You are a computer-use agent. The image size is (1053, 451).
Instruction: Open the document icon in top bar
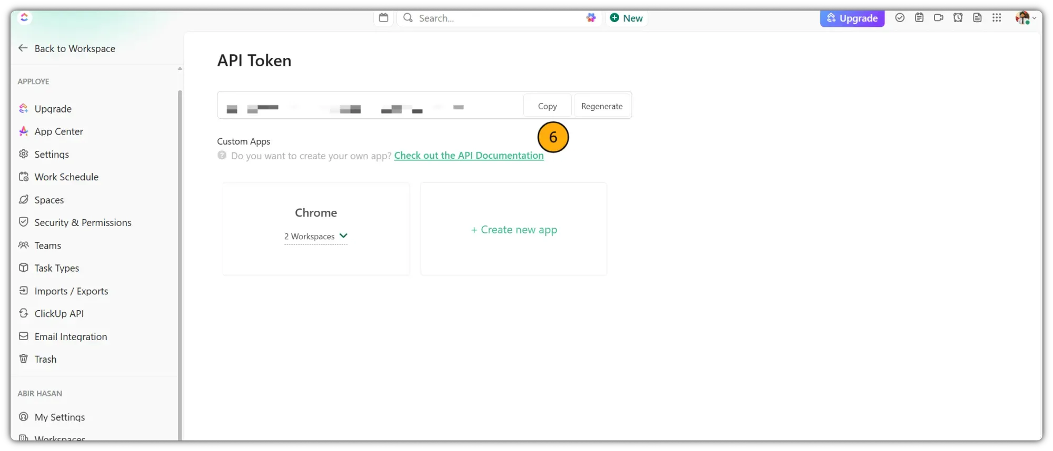tap(977, 18)
